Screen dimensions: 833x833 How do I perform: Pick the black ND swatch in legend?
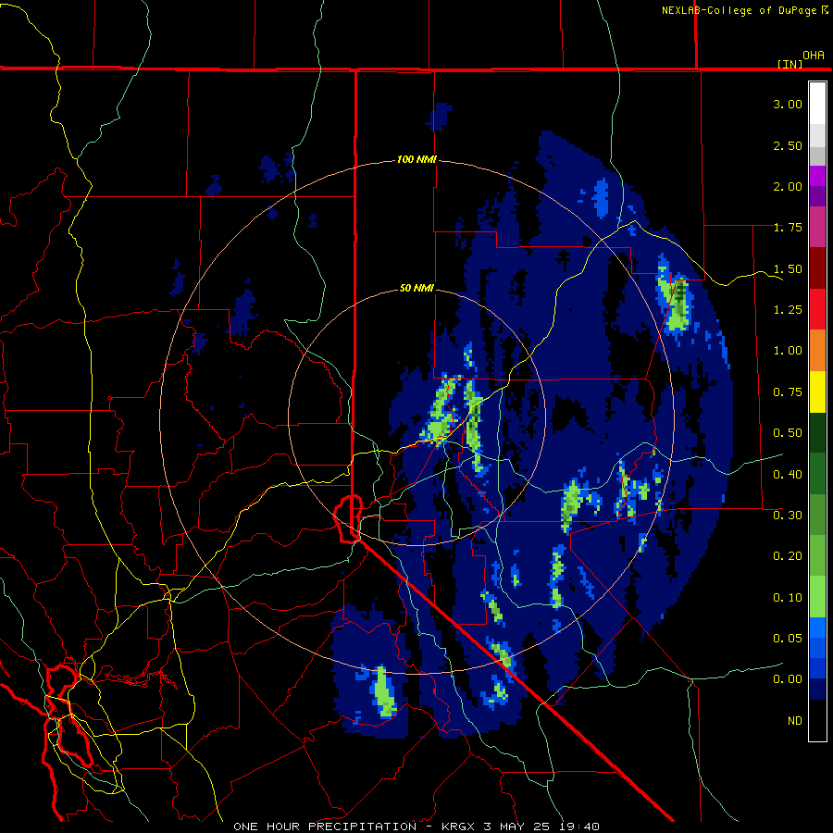tap(817, 720)
